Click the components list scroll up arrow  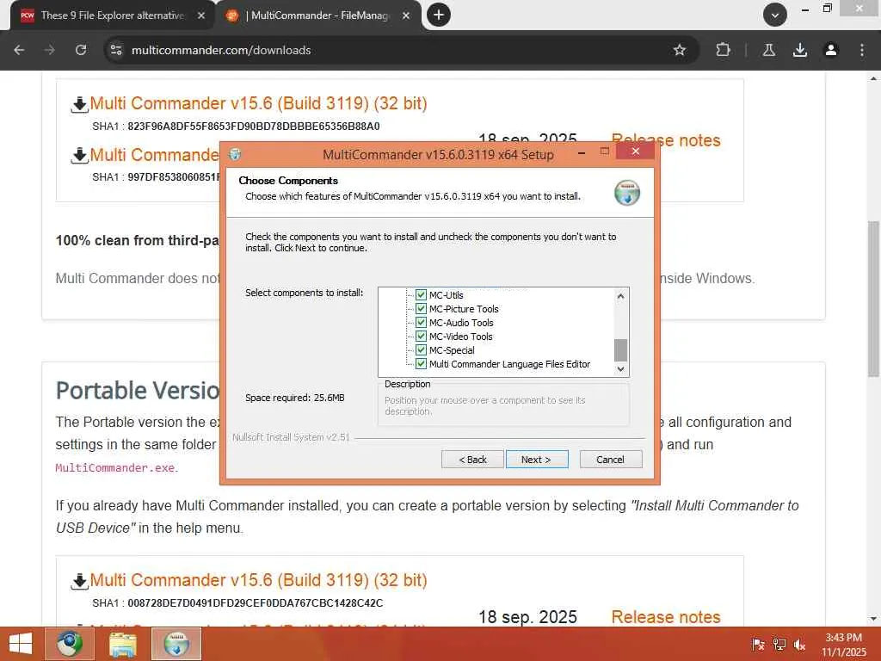point(620,296)
